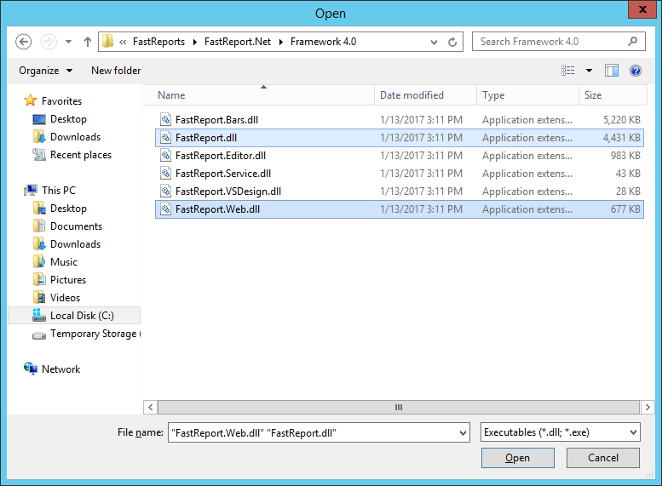Click the Open button
The image size is (662, 486).
tap(518, 458)
